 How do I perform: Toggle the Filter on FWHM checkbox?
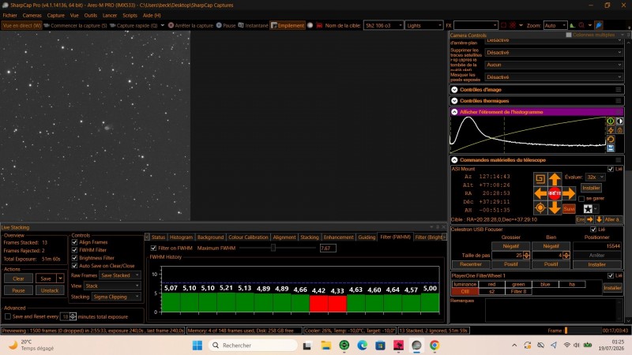click(153, 248)
